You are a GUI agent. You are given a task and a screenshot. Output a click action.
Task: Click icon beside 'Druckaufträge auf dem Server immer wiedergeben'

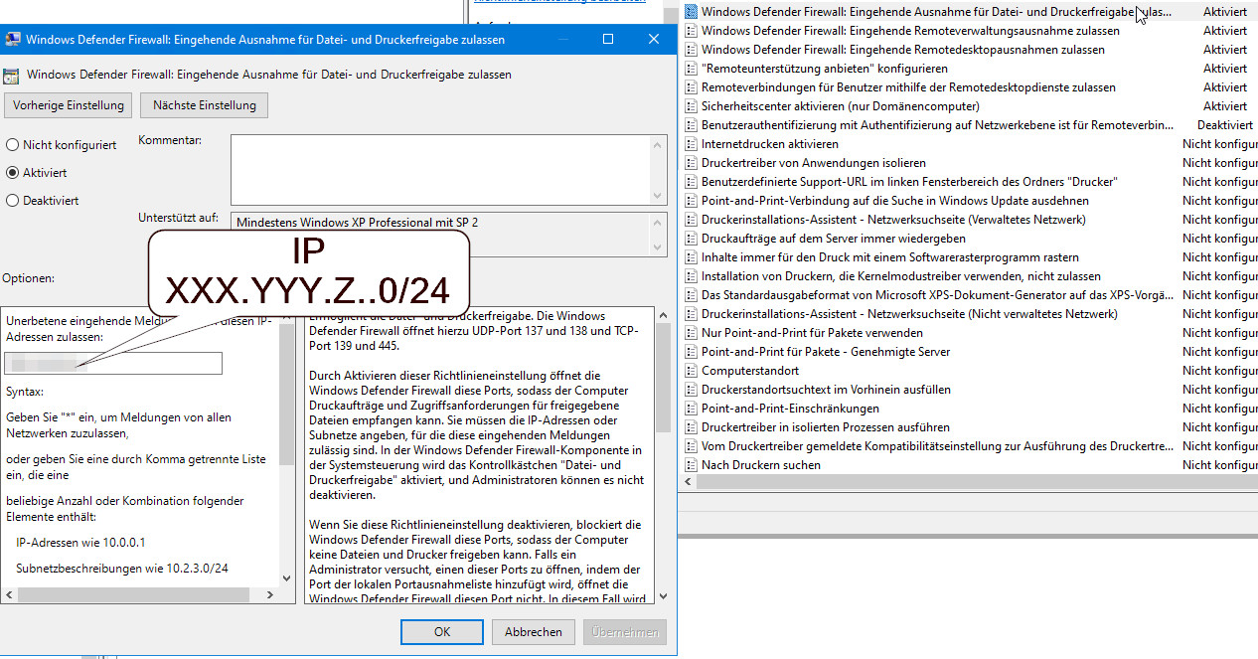pyautogui.click(x=692, y=239)
